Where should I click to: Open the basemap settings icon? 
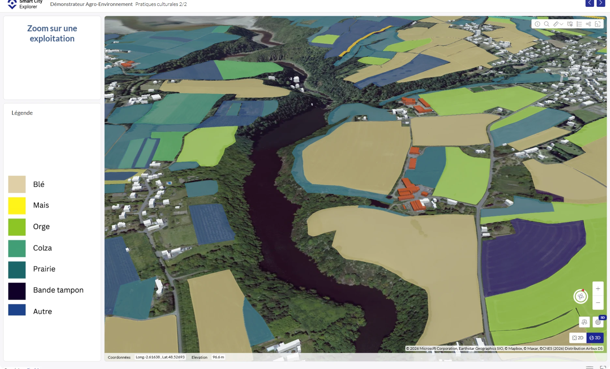(570, 24)
